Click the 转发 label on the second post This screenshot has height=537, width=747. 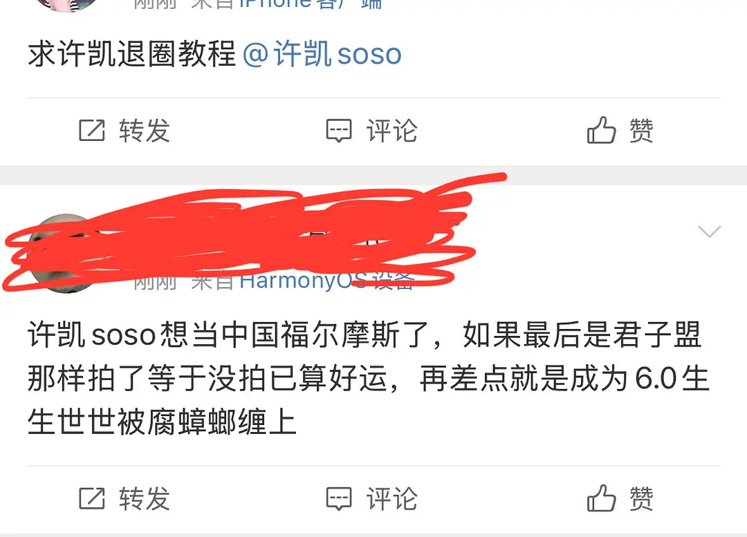point(145,499)
